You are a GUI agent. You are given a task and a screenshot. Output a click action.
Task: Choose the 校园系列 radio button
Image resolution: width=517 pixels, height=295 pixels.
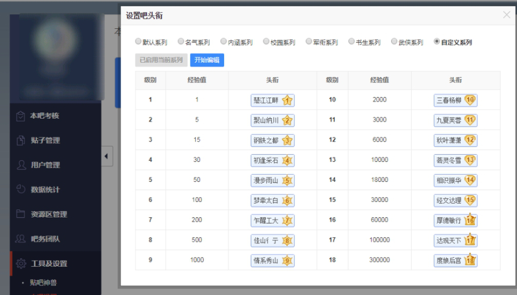click(266, 42)
